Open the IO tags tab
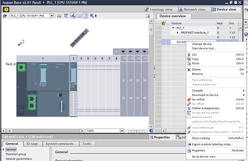 (x=32, y=144)
